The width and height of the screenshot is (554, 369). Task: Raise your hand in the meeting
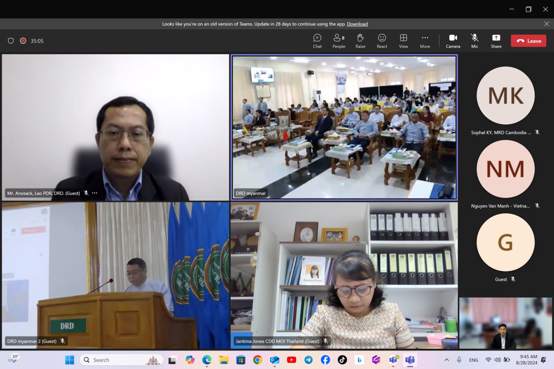(360, 41)
